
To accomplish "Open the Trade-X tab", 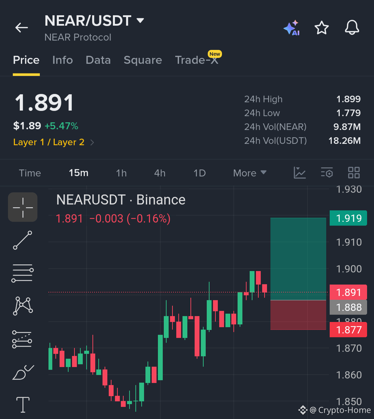I will pos(197,60).
